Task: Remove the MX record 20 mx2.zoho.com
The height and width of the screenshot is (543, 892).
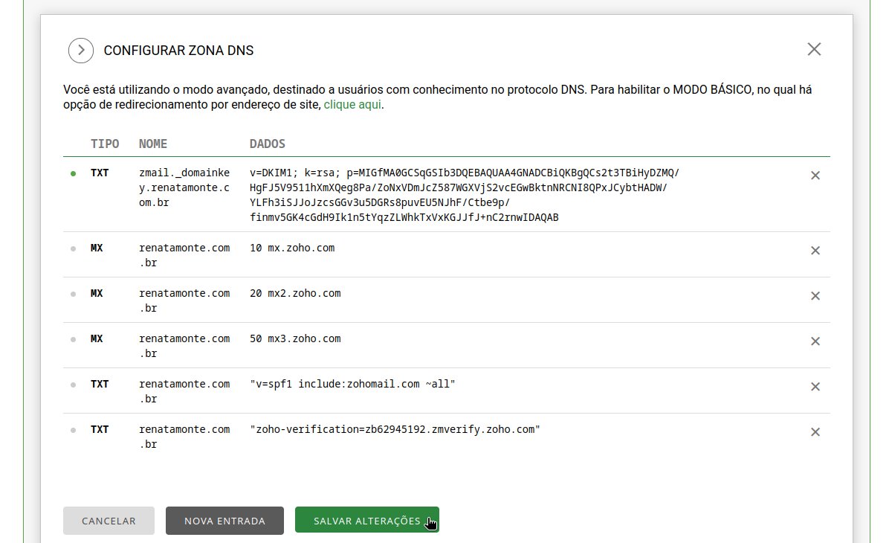Action: pos(815,296)
